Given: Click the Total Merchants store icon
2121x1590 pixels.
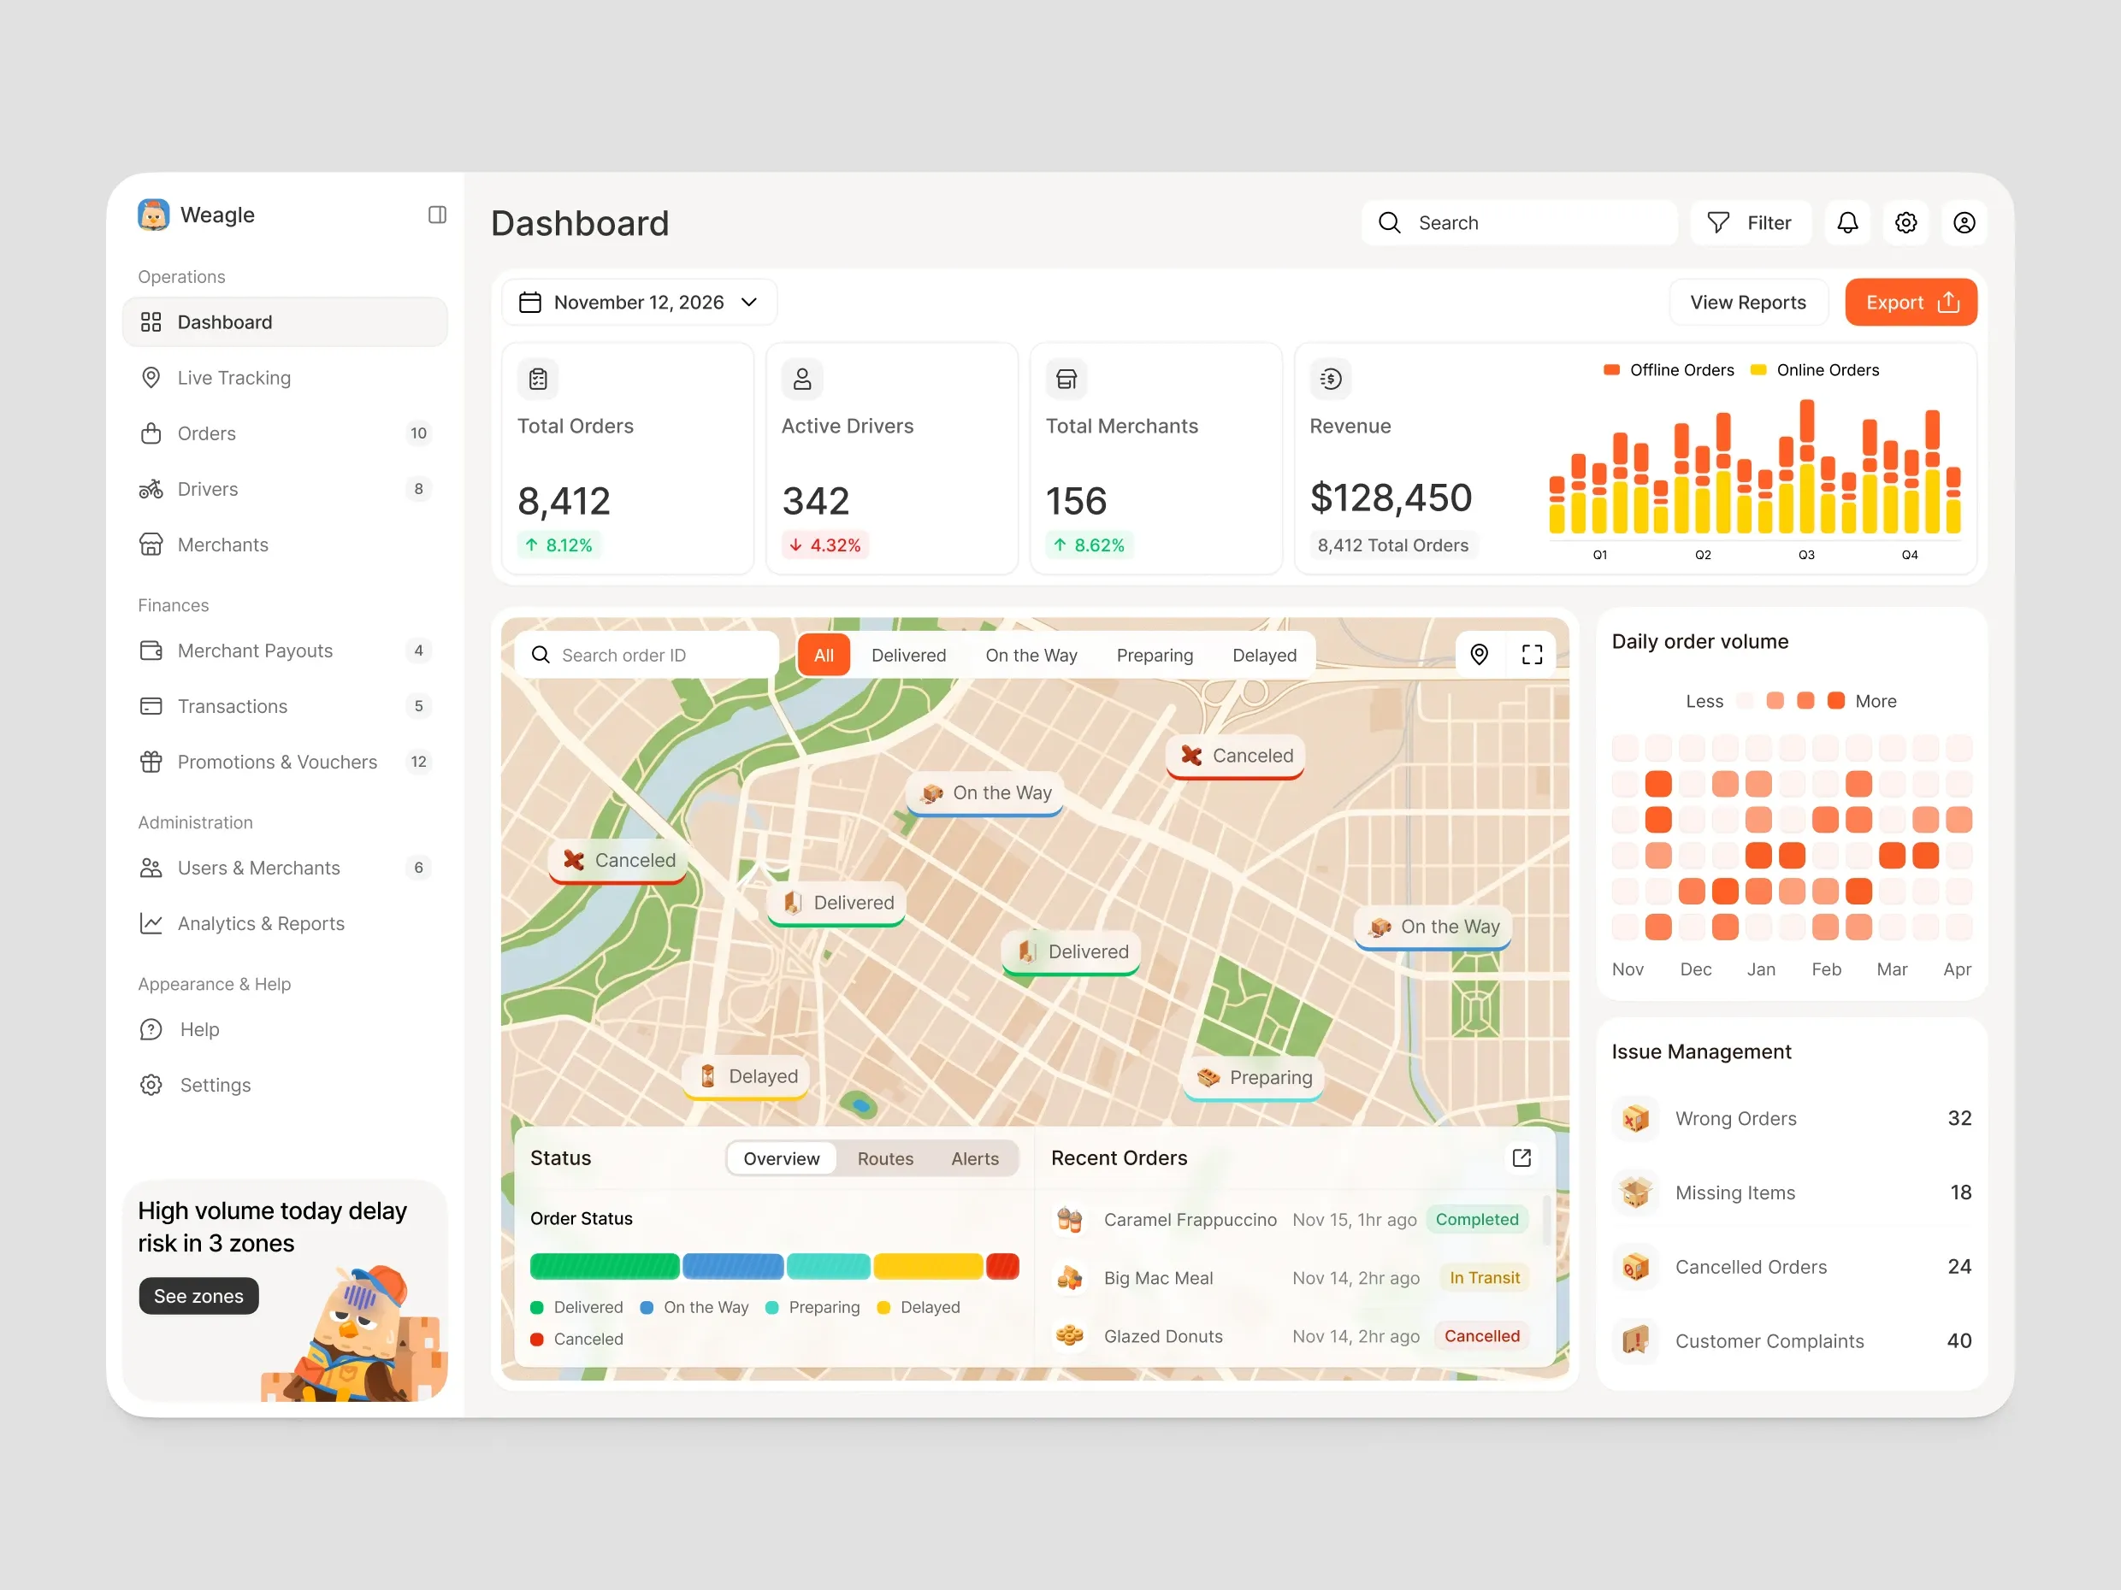Looking at the screenshot, I should tap(1066, 379).
